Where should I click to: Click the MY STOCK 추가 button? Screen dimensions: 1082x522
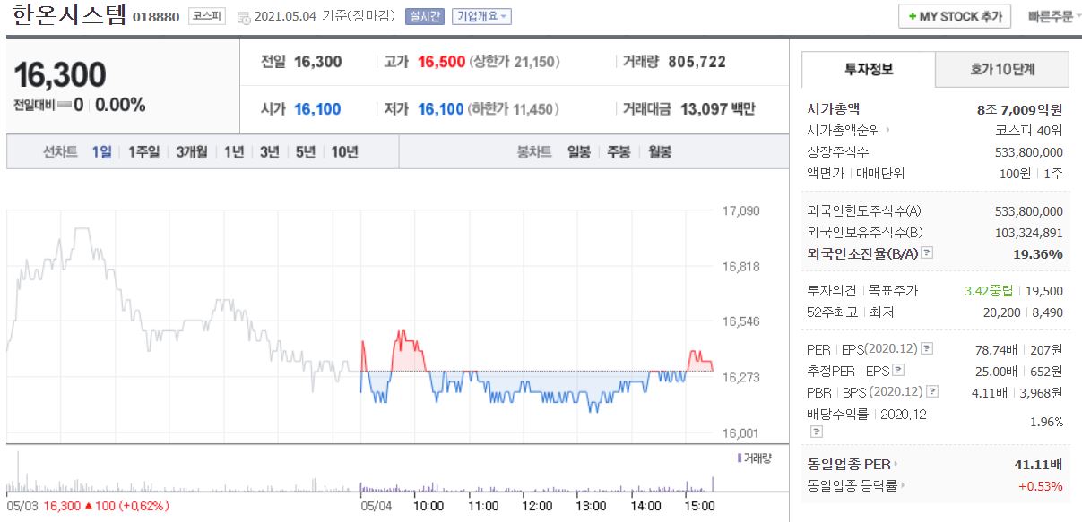pyautogui.click(x=955, y=17)
